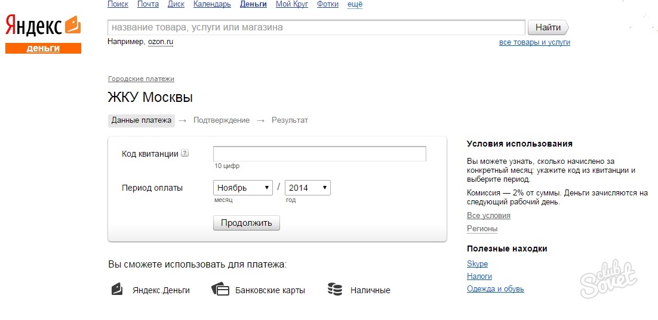Click the Банковские карты text
Image resolution: width=658 pixels, height=320 pixels.
point(270,290)
